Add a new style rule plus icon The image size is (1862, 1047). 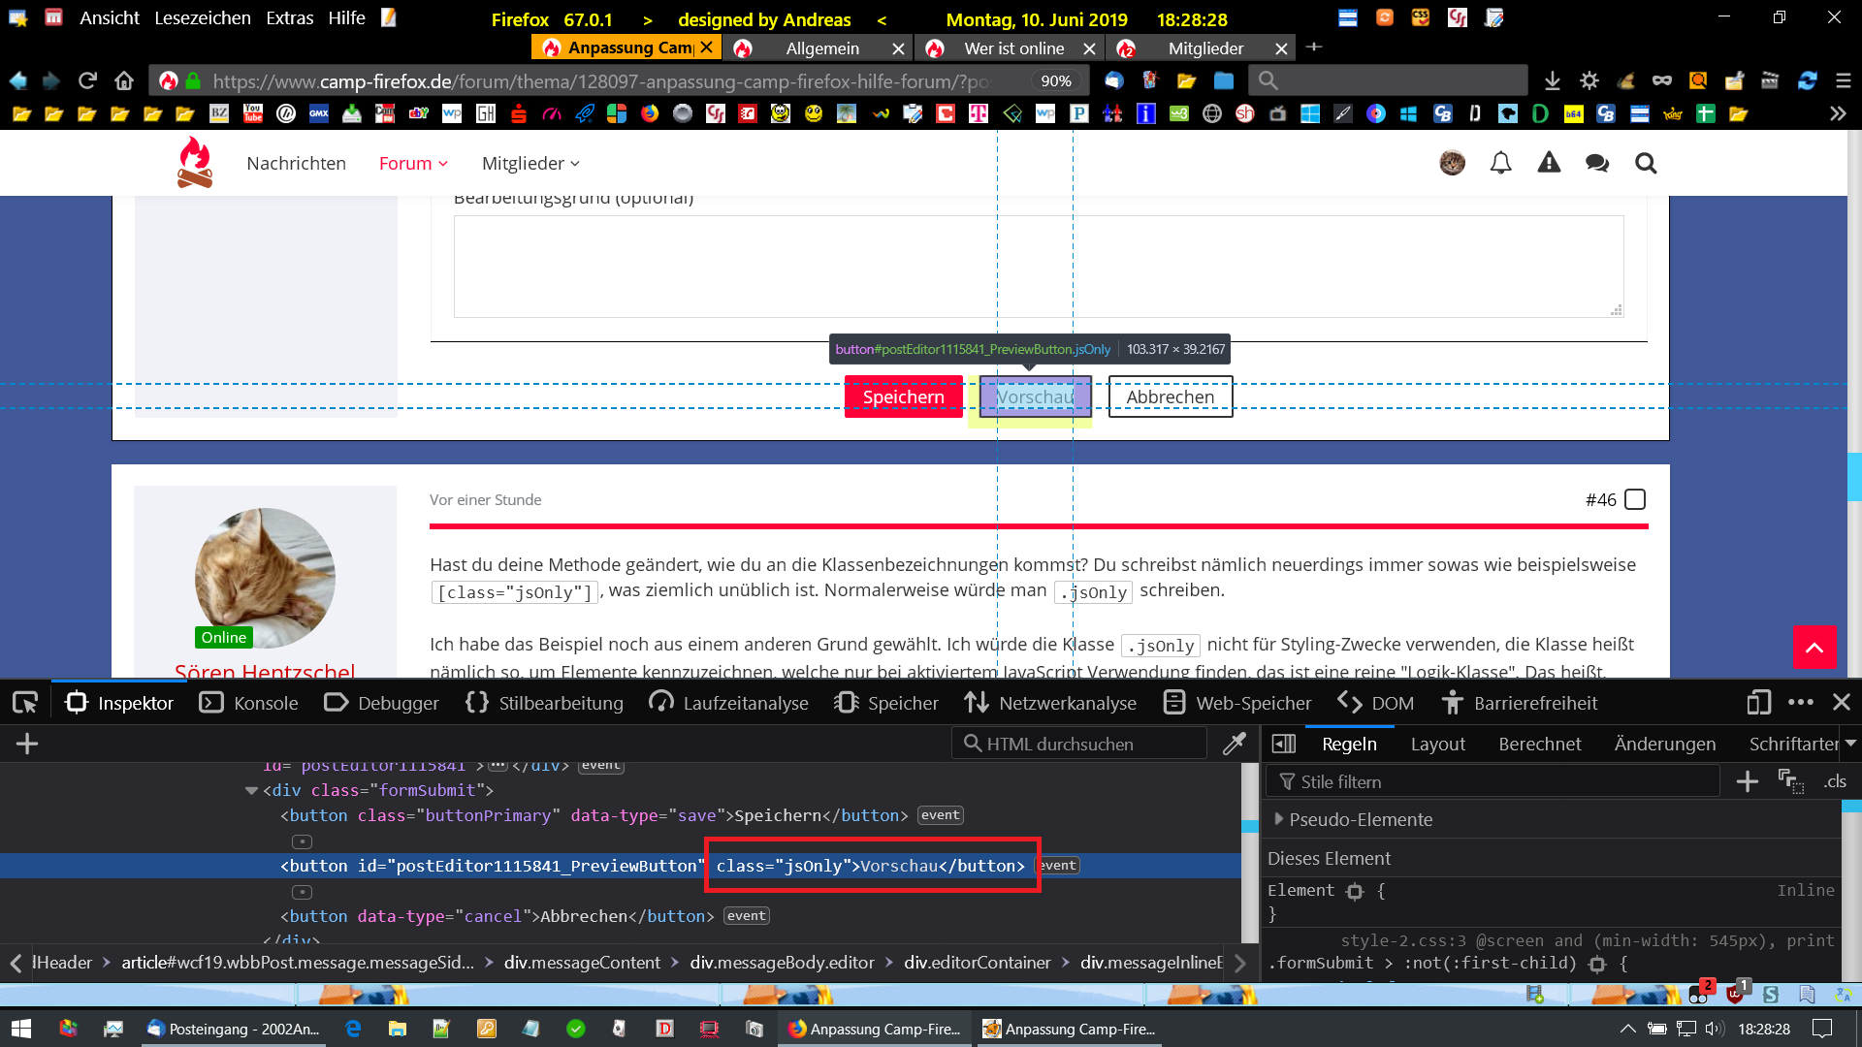pos(1747,781)
